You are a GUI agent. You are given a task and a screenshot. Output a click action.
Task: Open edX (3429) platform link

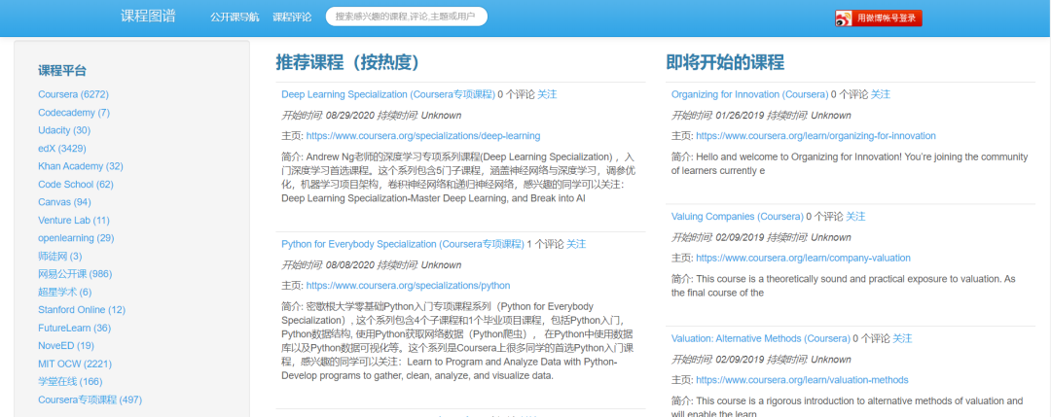[62, 149]
